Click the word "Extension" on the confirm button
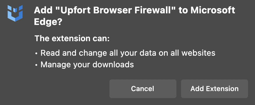255x105 pixels. coord(222,89)
